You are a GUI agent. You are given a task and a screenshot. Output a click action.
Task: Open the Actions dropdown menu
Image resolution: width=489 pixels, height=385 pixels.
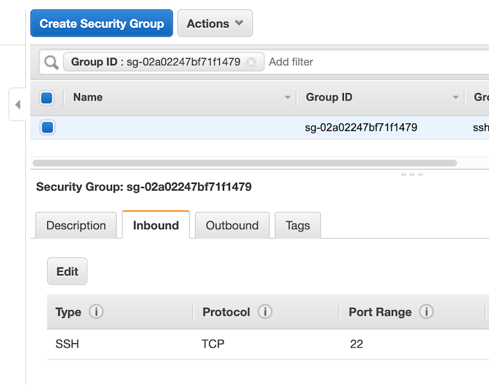(x=215, y=24)
